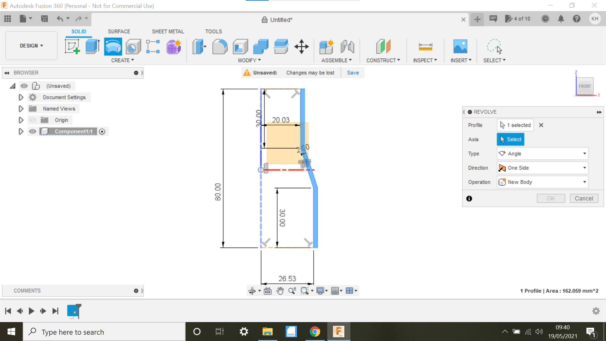Toggle visibility of Origin folder

click(x=33, y=120)
